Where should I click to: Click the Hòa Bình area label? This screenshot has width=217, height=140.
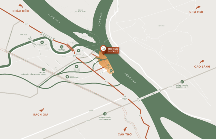(161, 26)
